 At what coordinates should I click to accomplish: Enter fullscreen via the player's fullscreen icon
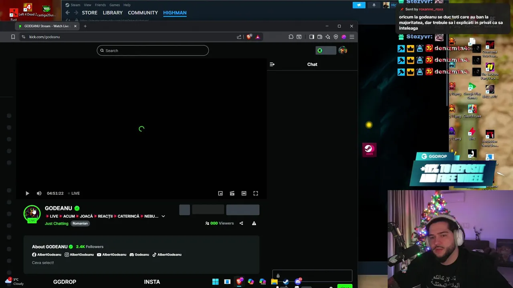click(x=256, y=193)
